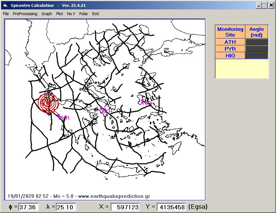The height and width of the screenshot is (213, 276).
Task: Click the HIO station marker on map
Action: [x=143, y=101]
